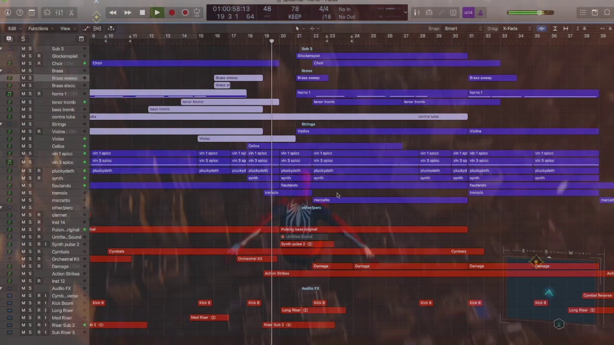The image size is (614, 345).
Task: Select the Pulsing bass original region
Action: click(x=373, y=230)
